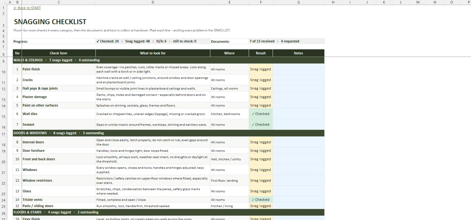Select the '7 of 13 received' summary cell
Viewport: 471px width, 220px height.
point(286,41)
